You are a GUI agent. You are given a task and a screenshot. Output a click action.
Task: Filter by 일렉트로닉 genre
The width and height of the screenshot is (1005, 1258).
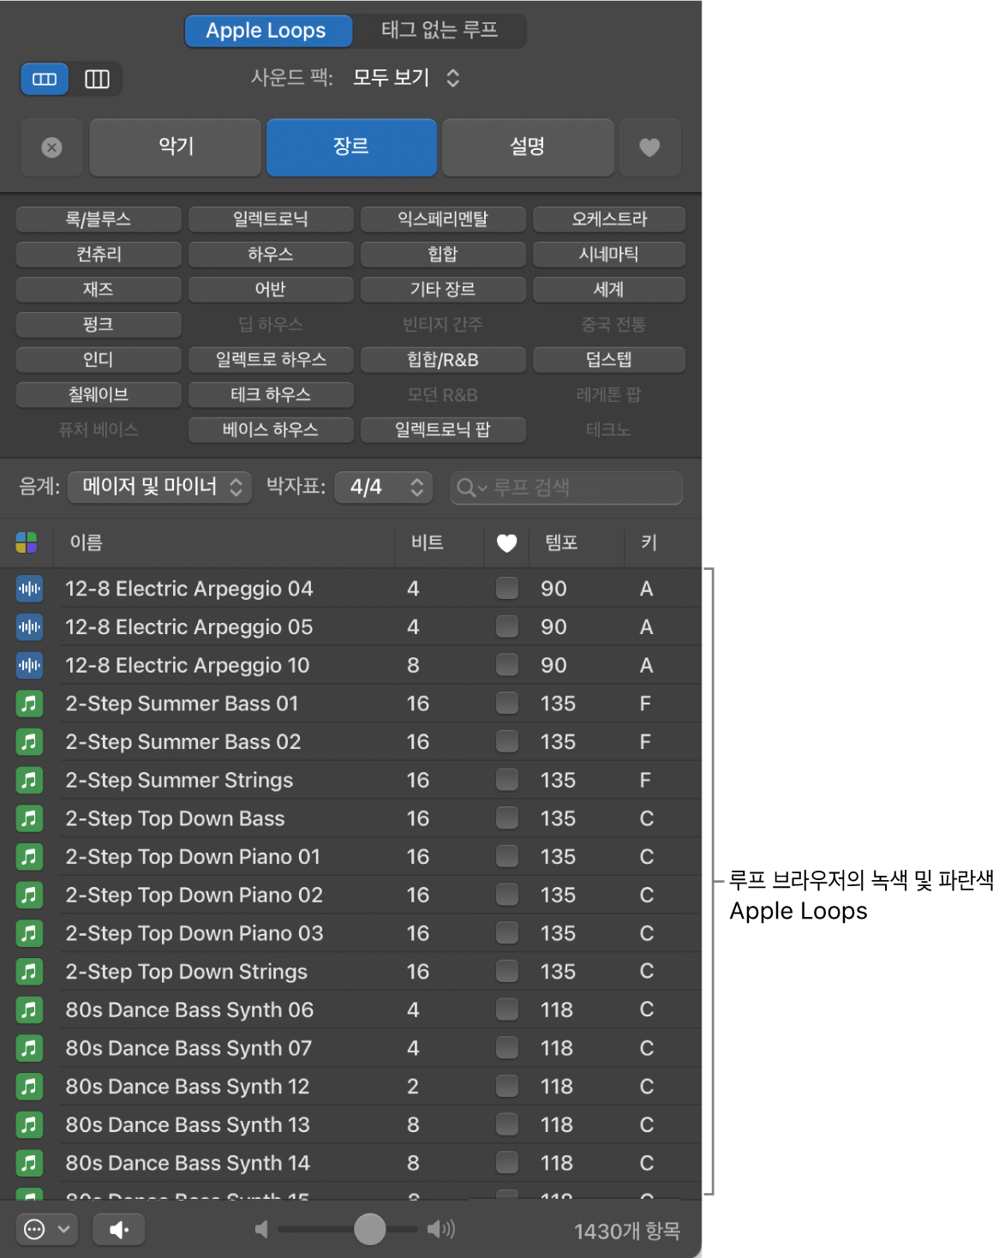coord(271,219)
